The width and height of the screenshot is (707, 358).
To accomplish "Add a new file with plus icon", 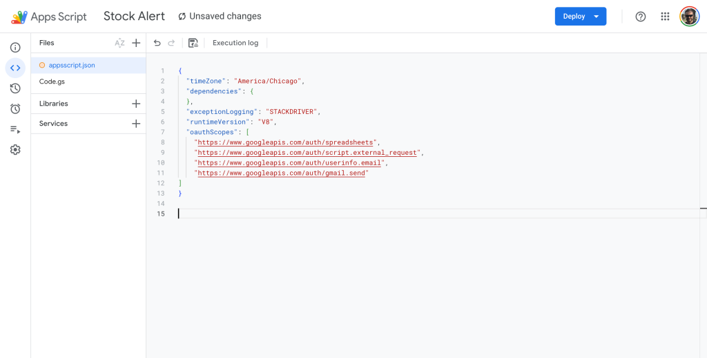I will [x=136, y=43].
